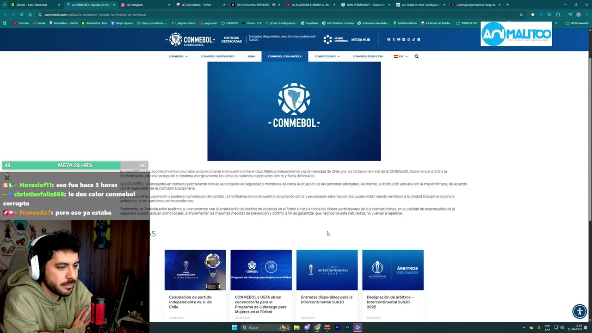
Task: Open the SUMA menu item
Action: (x=251, y=56)
